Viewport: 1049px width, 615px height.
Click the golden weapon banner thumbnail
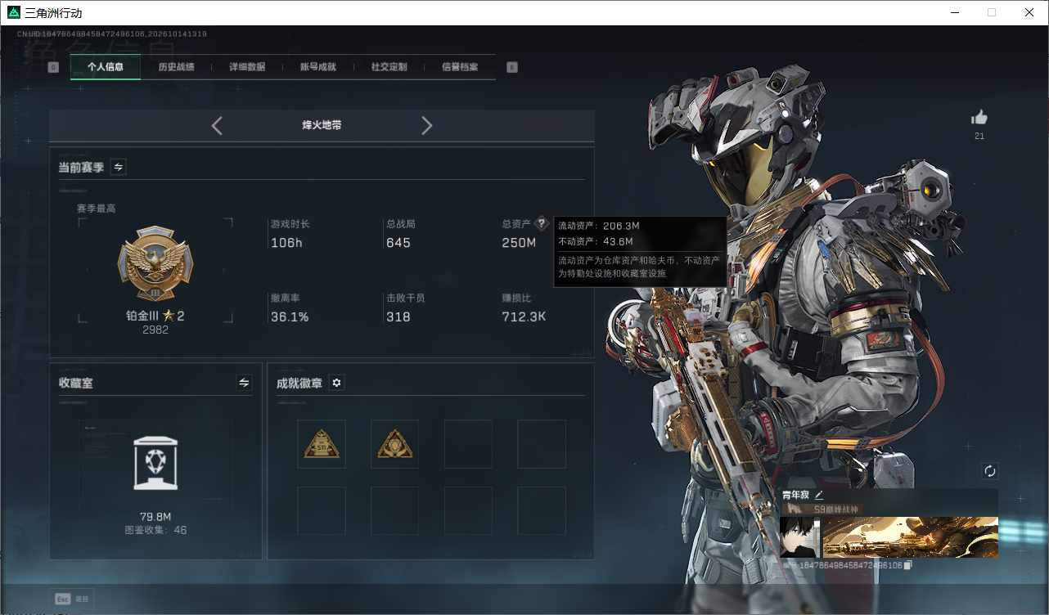(x=910, y=537)
